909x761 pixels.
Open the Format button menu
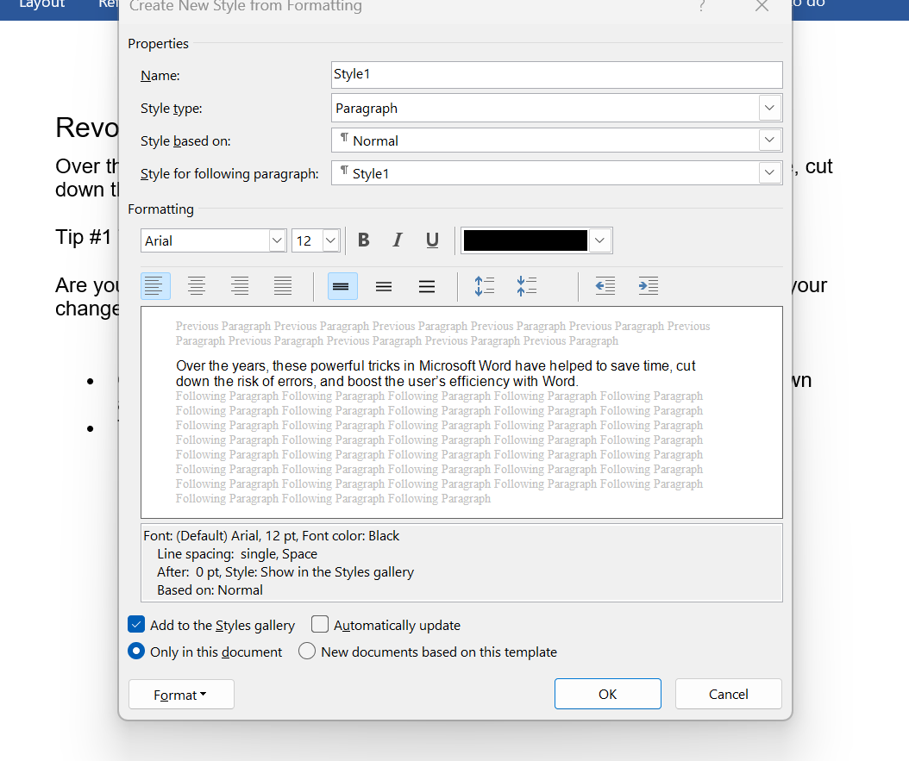tap(181, 695)
